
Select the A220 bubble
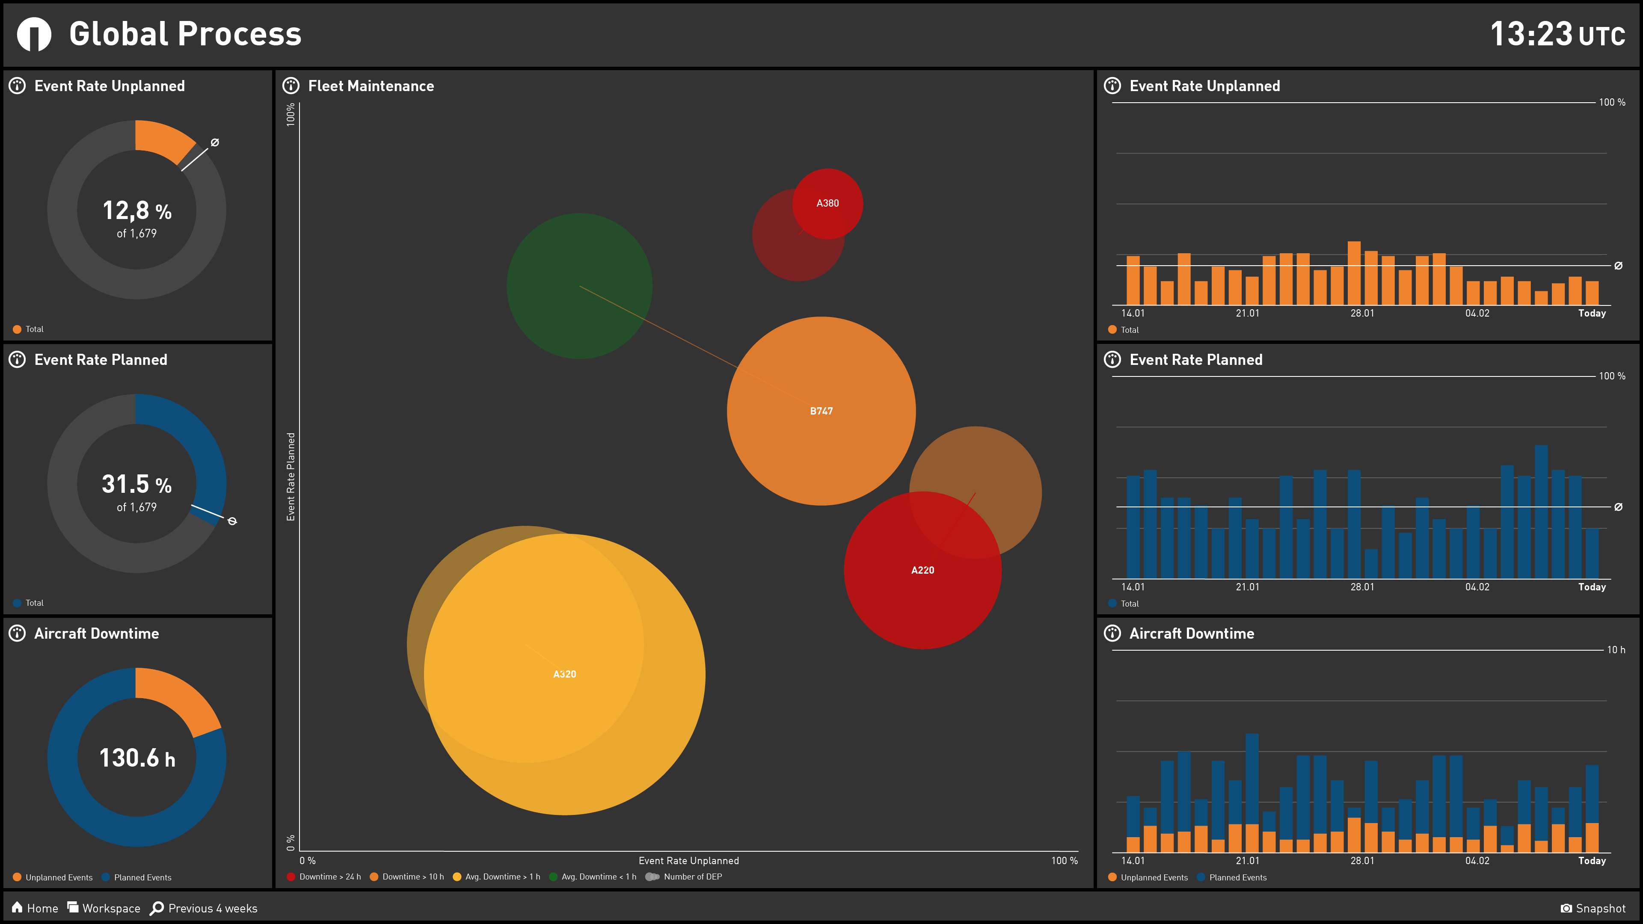pyautogui.click(x=922, y=570)
